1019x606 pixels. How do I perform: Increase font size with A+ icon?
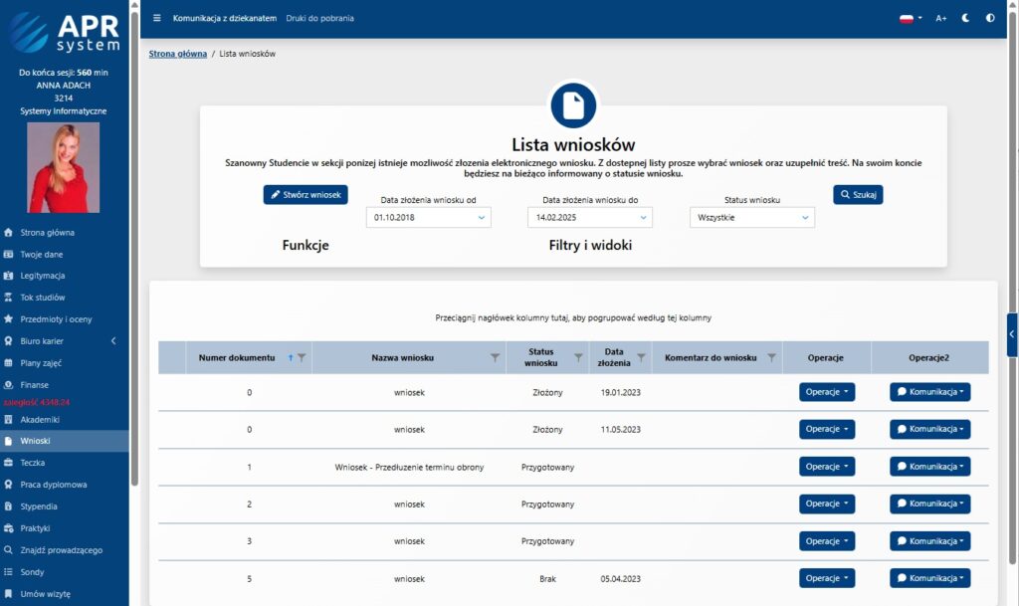click(941, 18)
